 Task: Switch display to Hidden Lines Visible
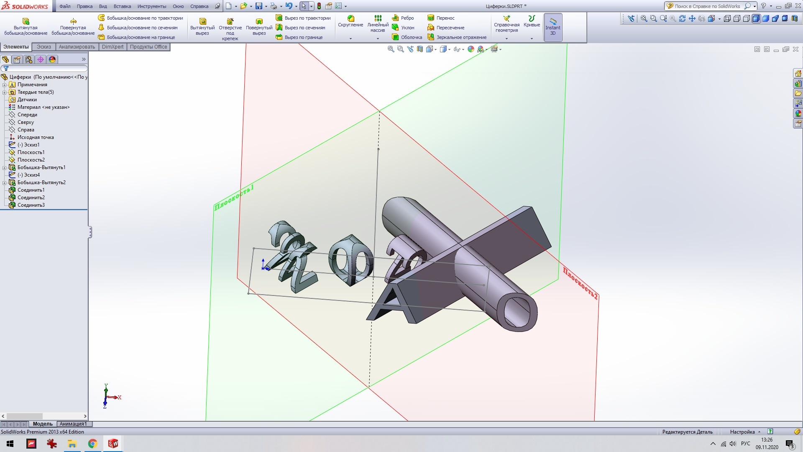(x=737, y=18)
